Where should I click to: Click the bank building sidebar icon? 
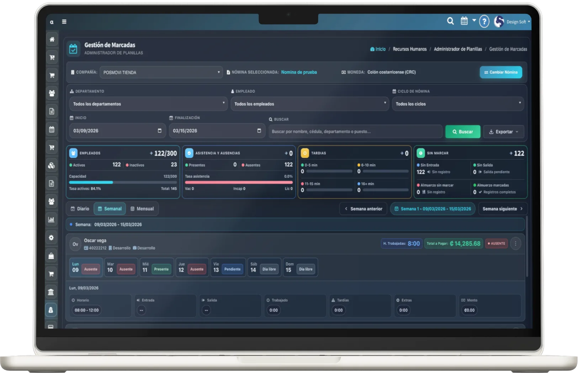(51, 292)
